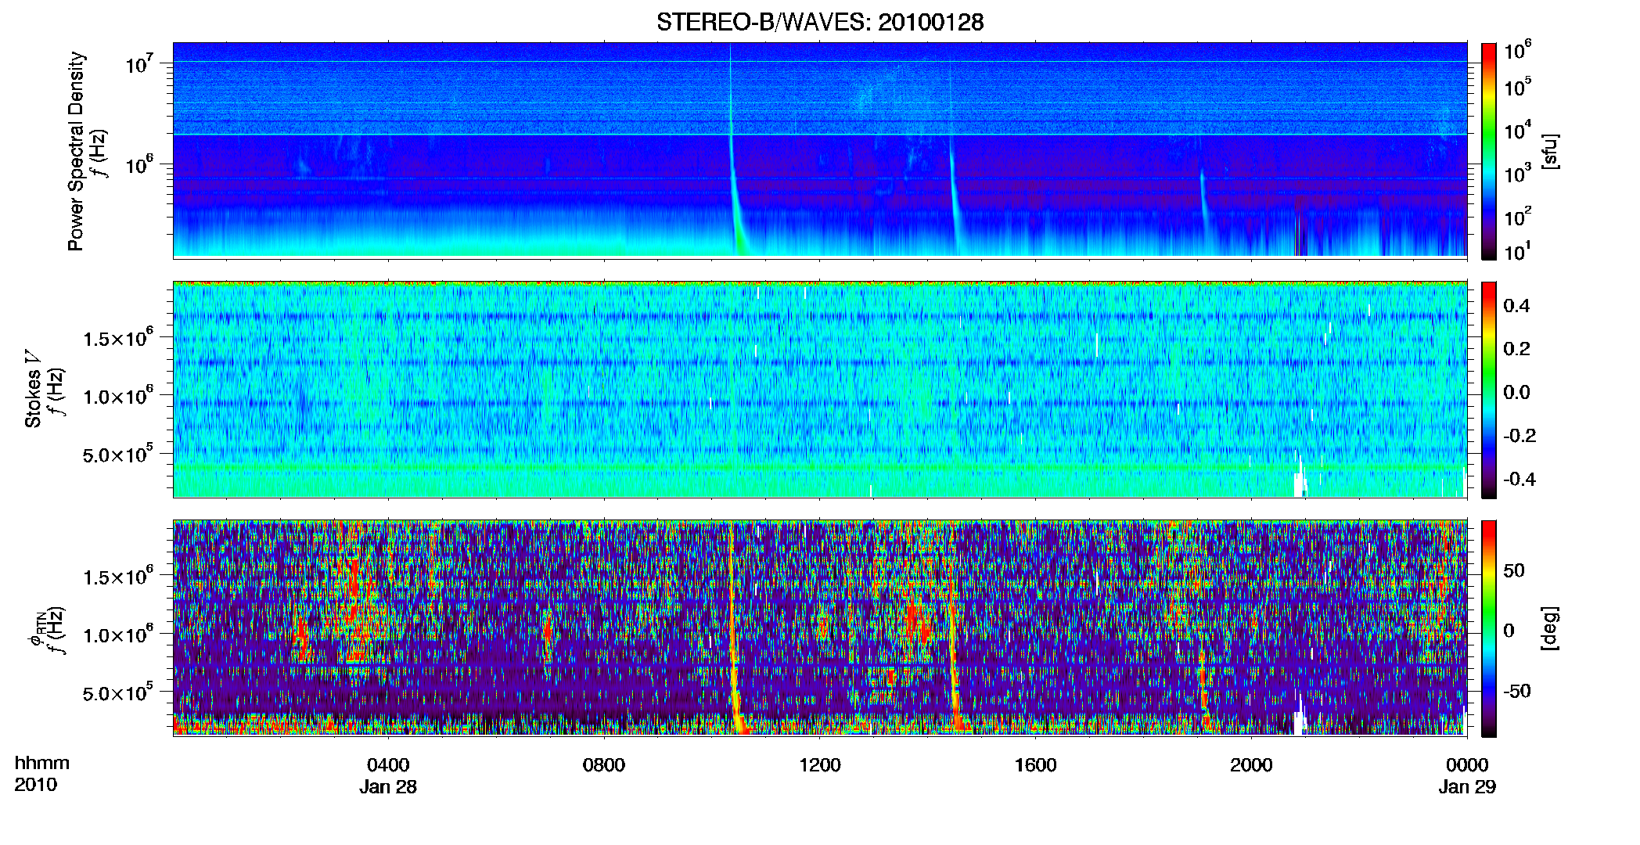Click the 0800 time axis label
The height and width of the screenshot is (845, 1640).
click(x=604, y=765)
